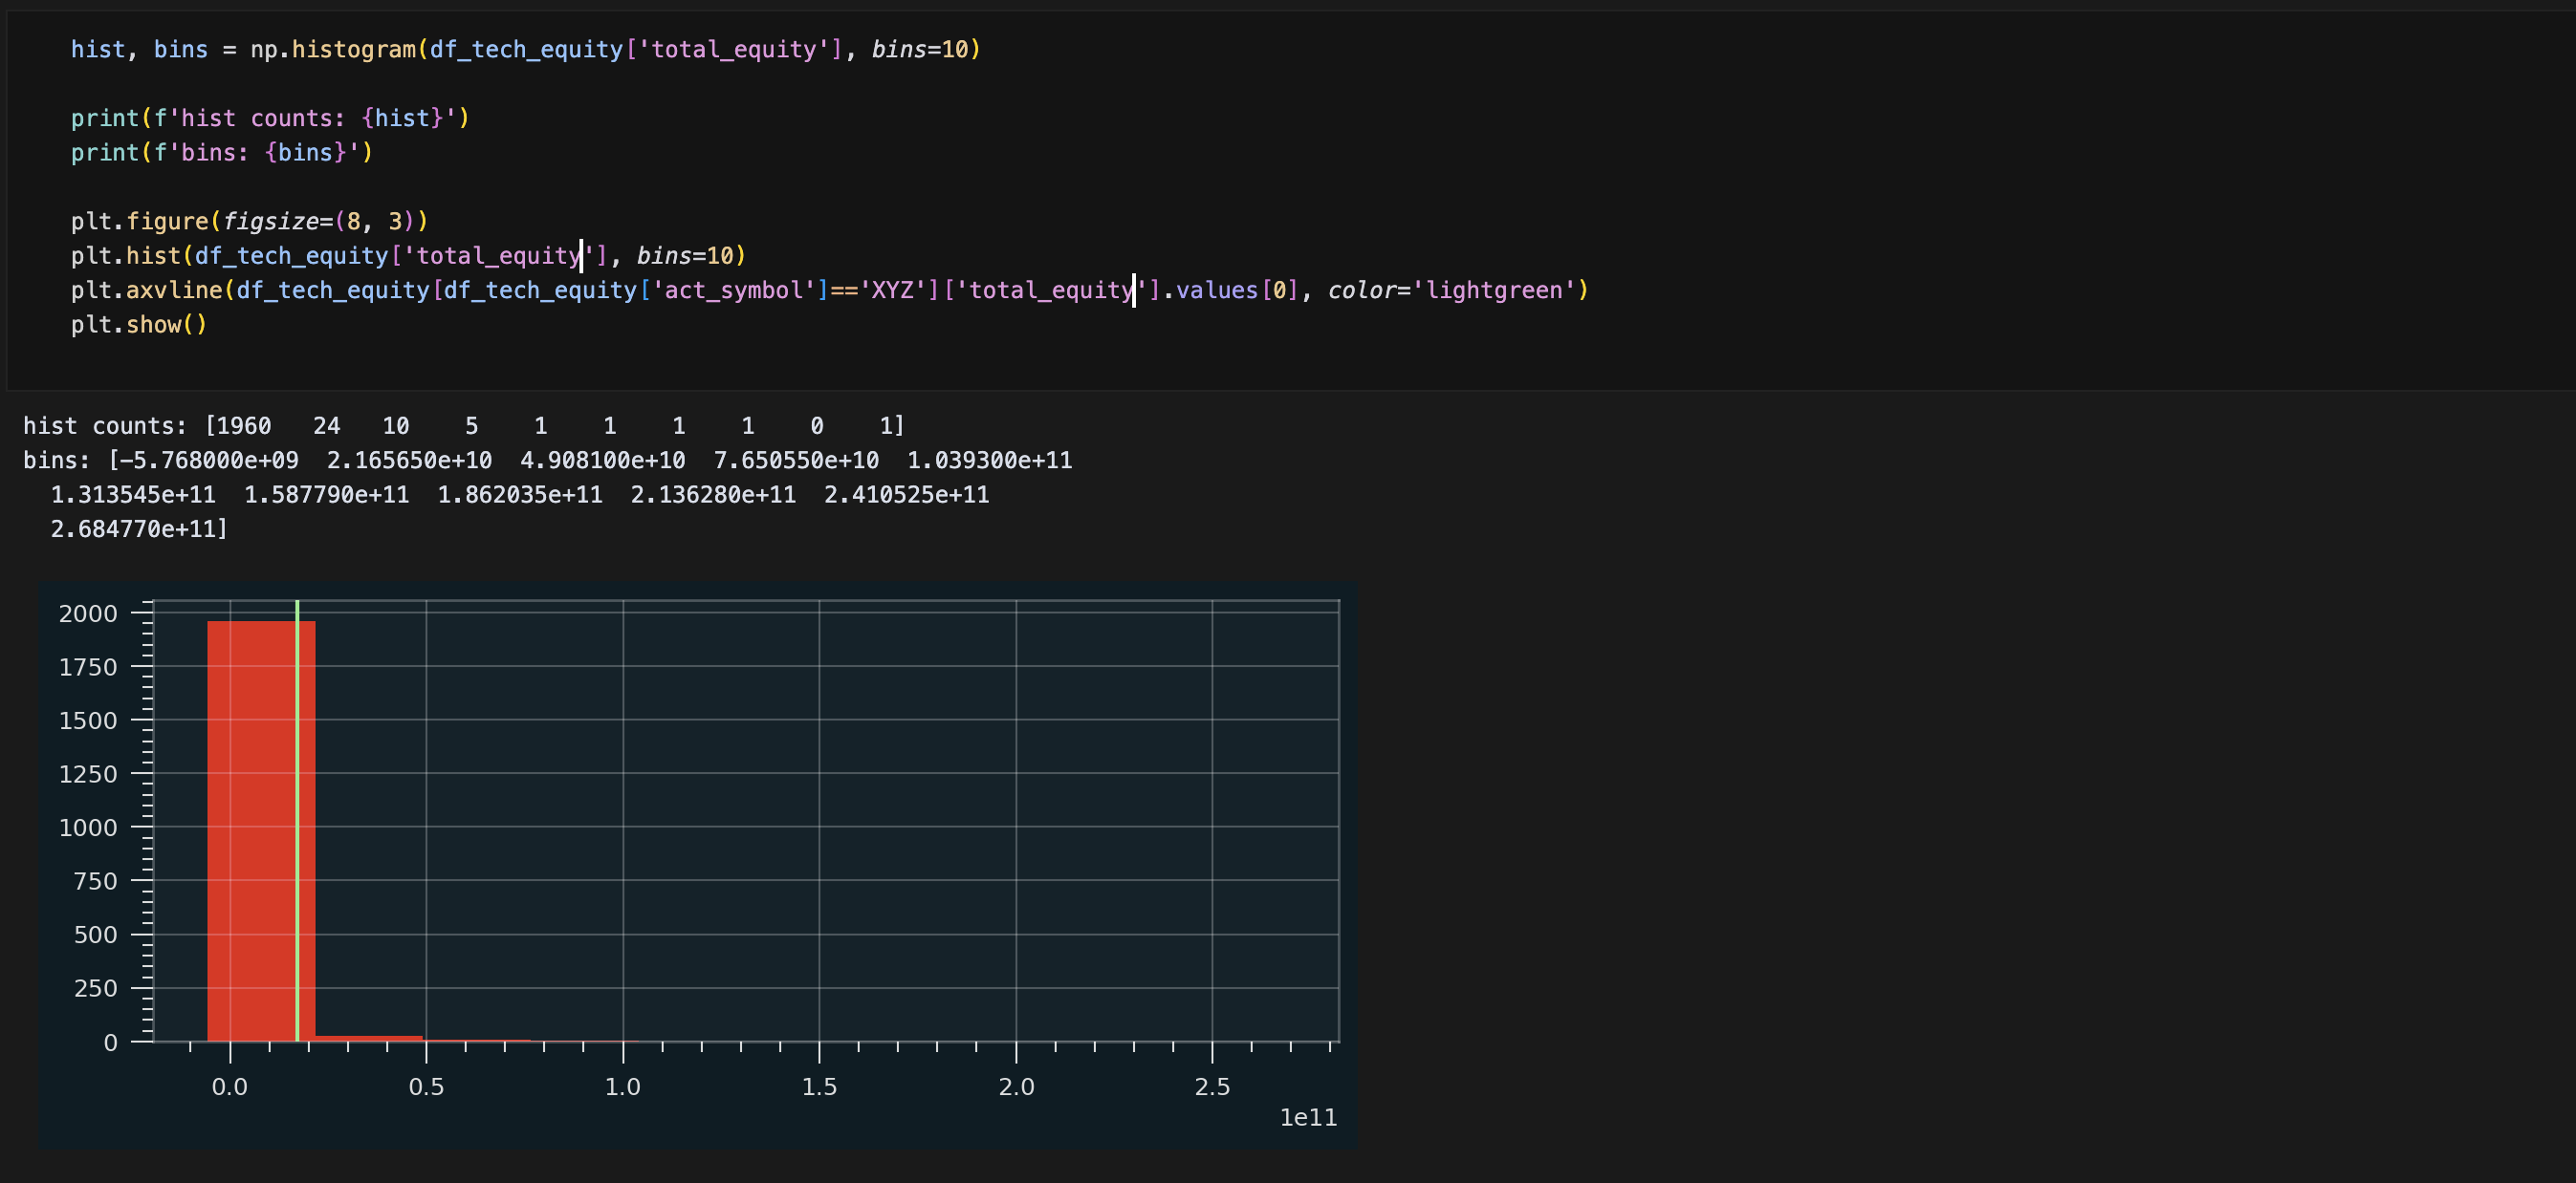Click the 2.5 x-axis tick label

pyautogui.click(x=1212, y=1086)
